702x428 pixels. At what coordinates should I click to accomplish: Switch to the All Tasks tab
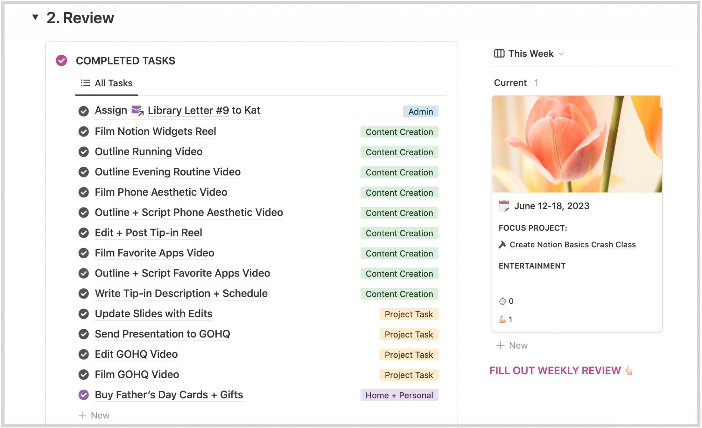(x=107, y=83)
